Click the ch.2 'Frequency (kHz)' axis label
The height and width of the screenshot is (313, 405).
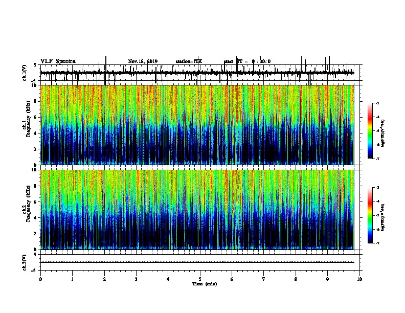(x=28, y=204)
